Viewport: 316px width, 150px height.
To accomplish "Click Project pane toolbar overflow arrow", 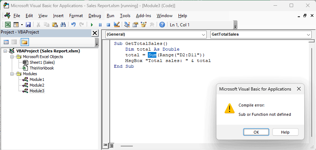I will (97, 42).
